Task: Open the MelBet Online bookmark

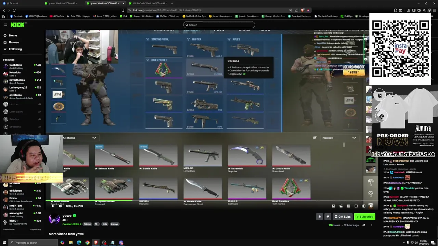Action: click(194, 16)
